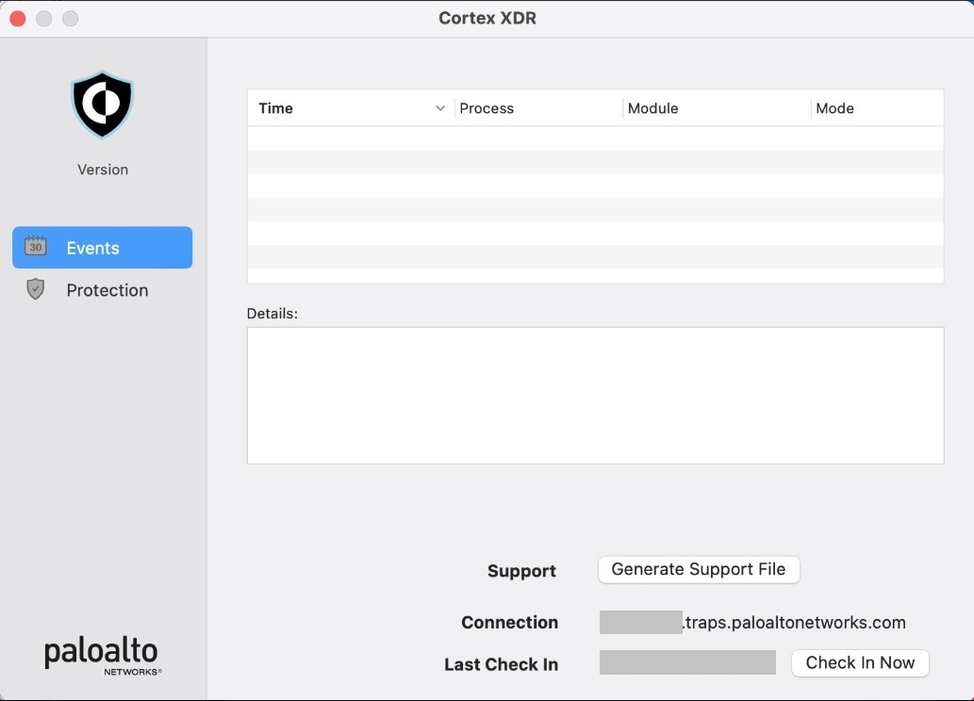Click the paloalto networks logo

(103, 657)
